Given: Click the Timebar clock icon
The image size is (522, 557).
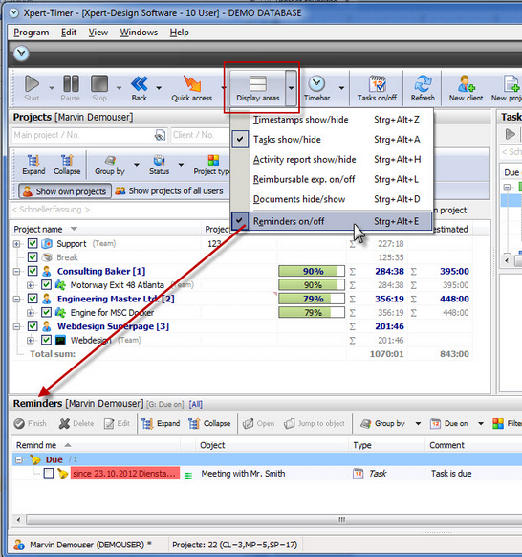Looking at the screenshot, I should click(x=316, y=84).
